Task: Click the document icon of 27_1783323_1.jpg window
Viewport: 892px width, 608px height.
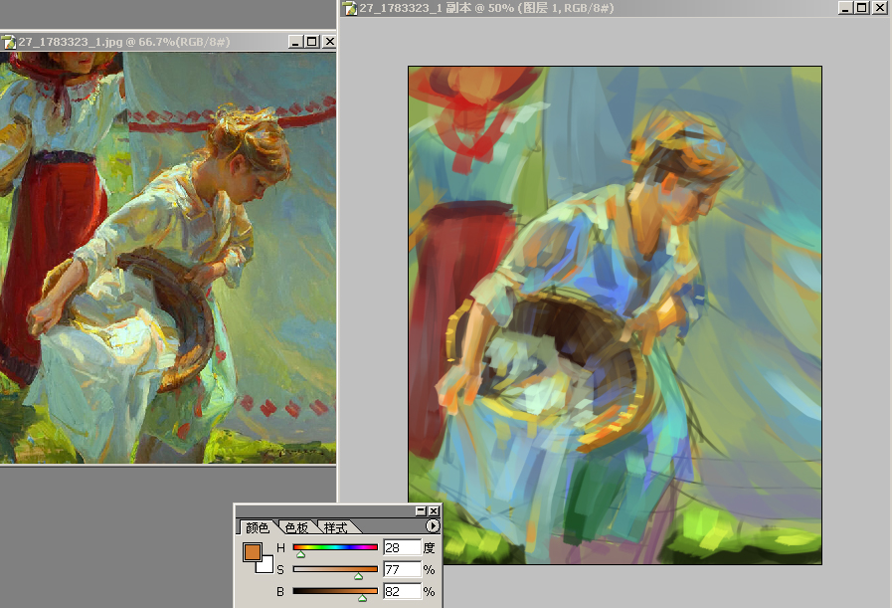Action: pyautogui.click(x=8, y=42)
